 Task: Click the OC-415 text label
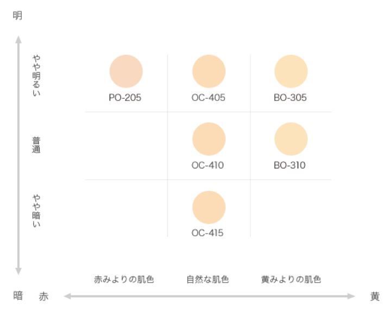point(207,233)
